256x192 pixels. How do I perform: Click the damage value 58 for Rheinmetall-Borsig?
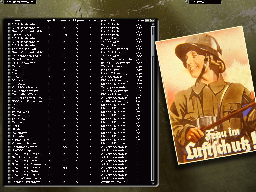pos(65,168)
